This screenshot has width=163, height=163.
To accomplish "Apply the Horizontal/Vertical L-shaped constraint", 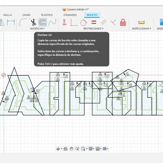I will coord(74,22).
